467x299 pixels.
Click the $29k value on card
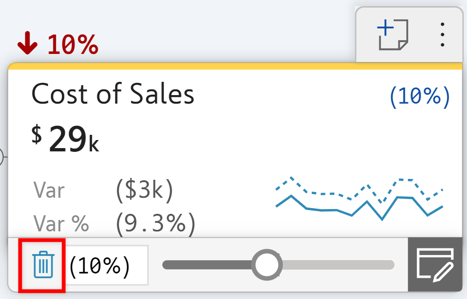65,139
